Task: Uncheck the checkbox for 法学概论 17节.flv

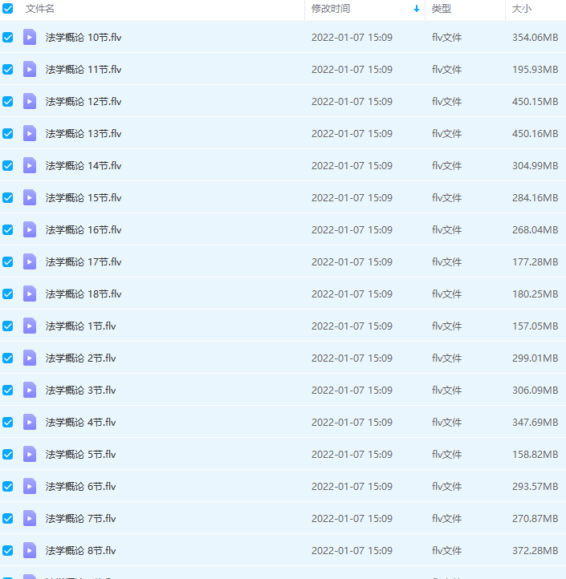Action: pyautogui.click(x=8, y=262)
